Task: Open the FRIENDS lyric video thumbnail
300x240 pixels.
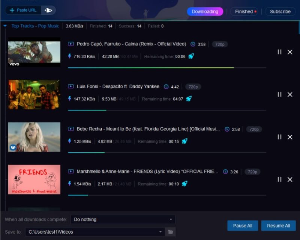Action: tap(34, 179)
